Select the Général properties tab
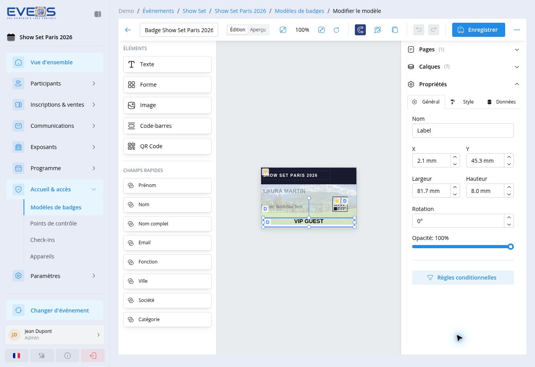 [426, 102]
